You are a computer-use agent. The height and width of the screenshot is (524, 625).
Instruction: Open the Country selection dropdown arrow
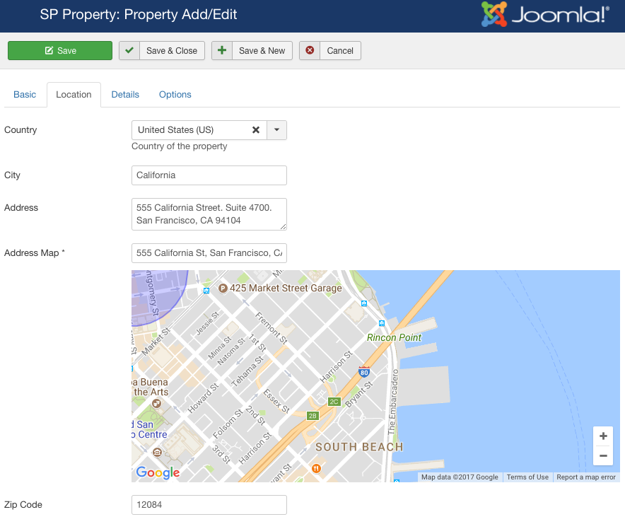pyautogui.click(x=276, y=130)
